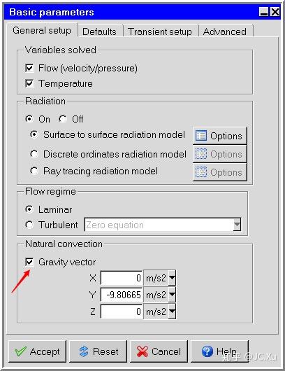Select the Turbulent flow regime
The width and height of the screenshot is (285, 371).
point(29,225)
